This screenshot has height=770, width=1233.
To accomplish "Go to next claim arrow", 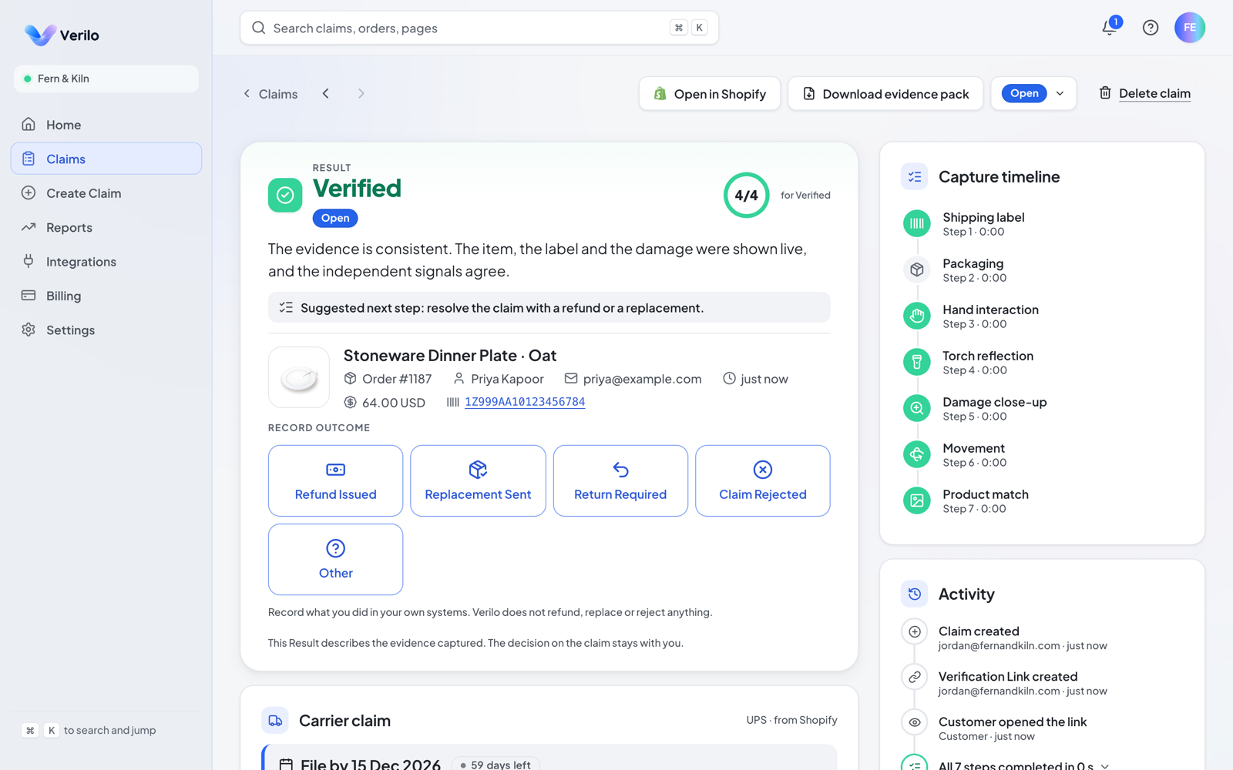I will pyautogui.click(x=361, y=93).
